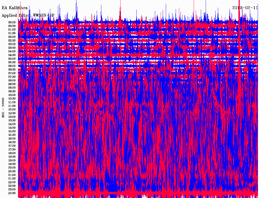Click the '05:30' time label
260x198 pixels.
tap(12, 62)
